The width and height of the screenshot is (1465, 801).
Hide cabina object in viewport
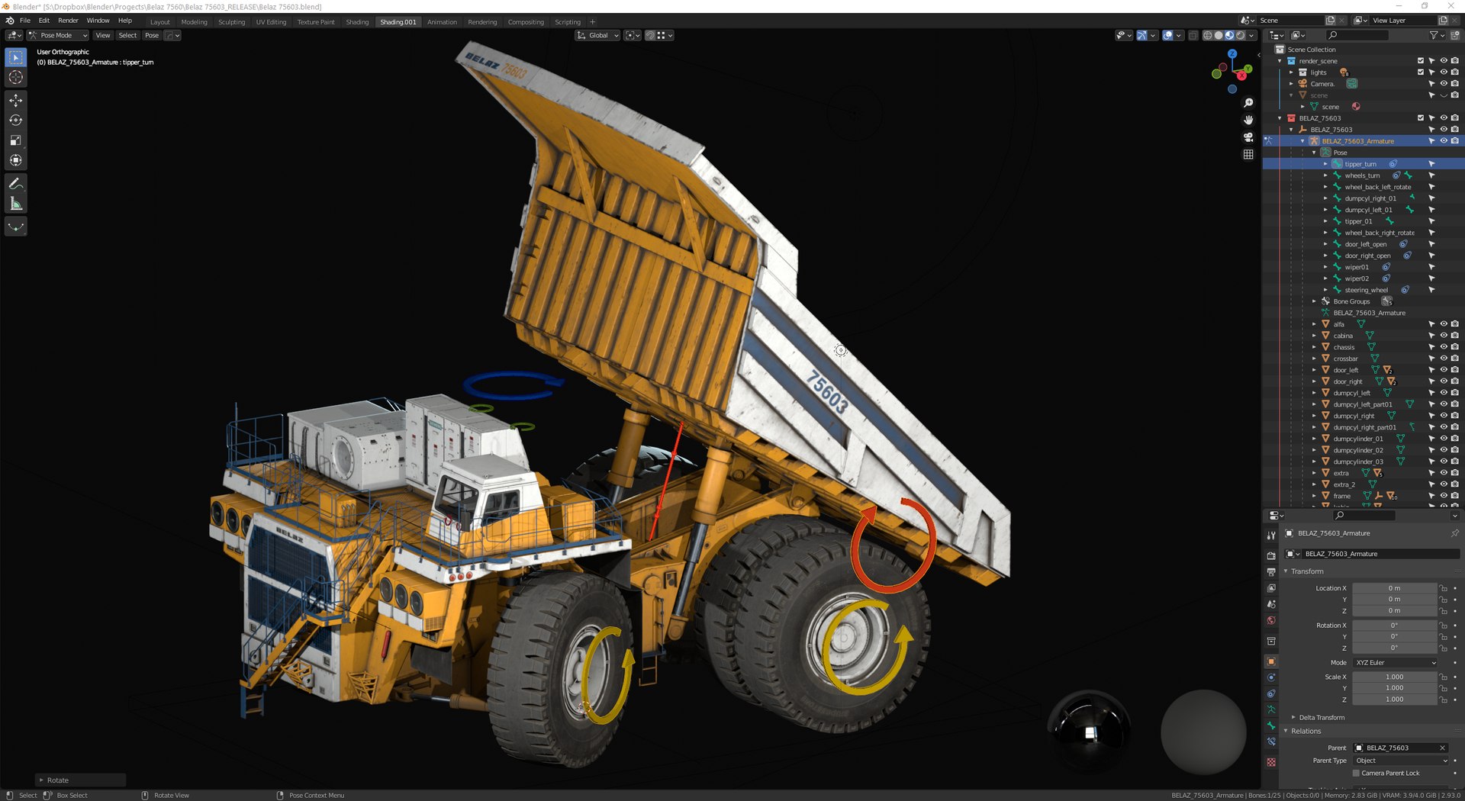coord(1444,336)
